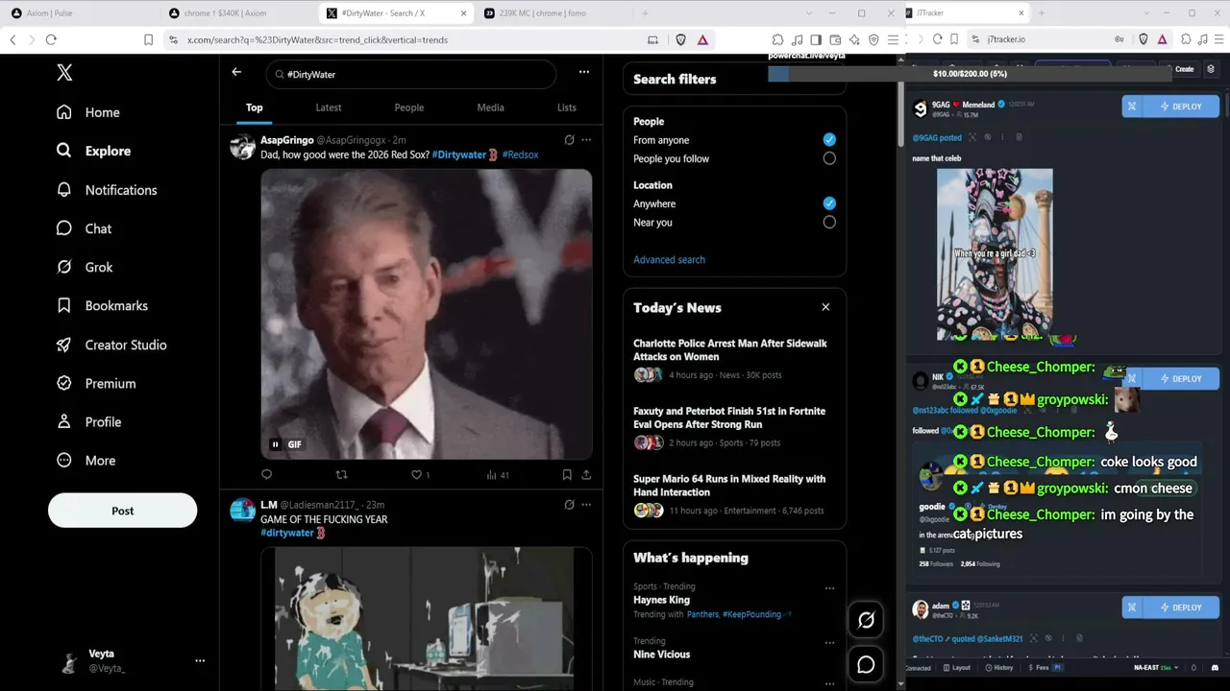This screenshot has height=691, width=1230.
Task: Click the #DirtyWater search box
Action: tap(411, 74)
